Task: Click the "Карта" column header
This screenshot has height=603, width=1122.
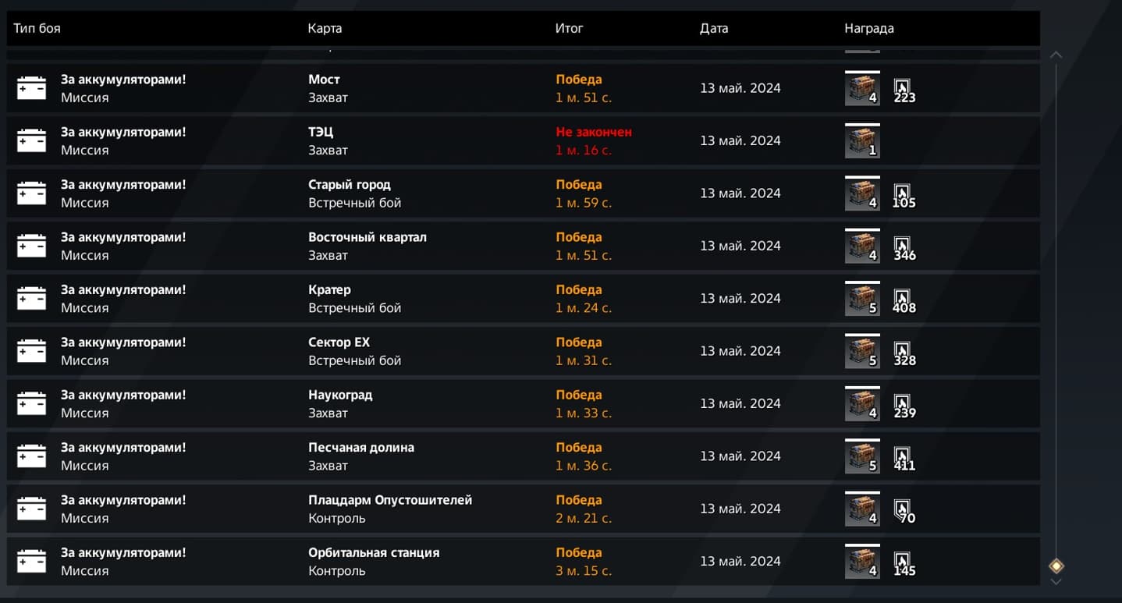Action: [325, 28]
